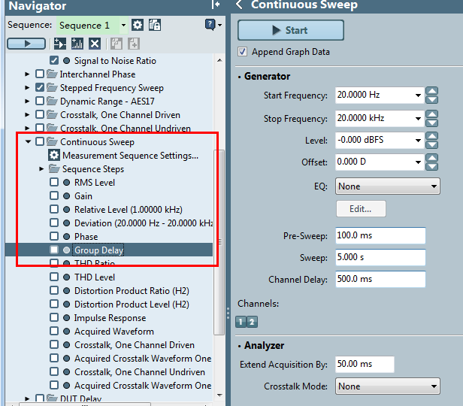Check the Interchannel Phase checkbox
The height and width of the screenshot is (406, 463).
point(40,74)
